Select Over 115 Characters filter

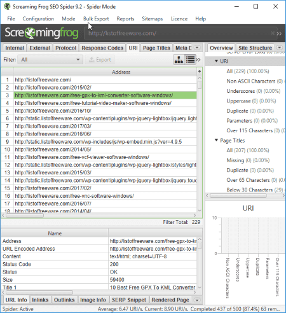pos(255,130)
